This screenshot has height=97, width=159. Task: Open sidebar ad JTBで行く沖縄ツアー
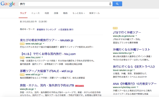click(x=127, y=33)
